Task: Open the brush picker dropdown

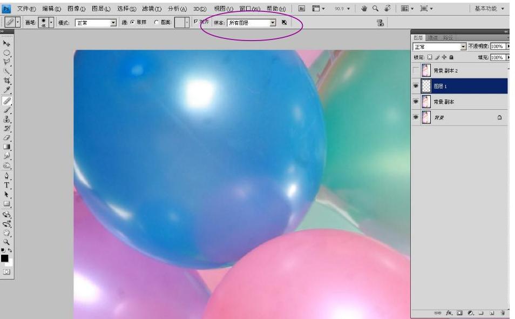Action: point(51,22)
